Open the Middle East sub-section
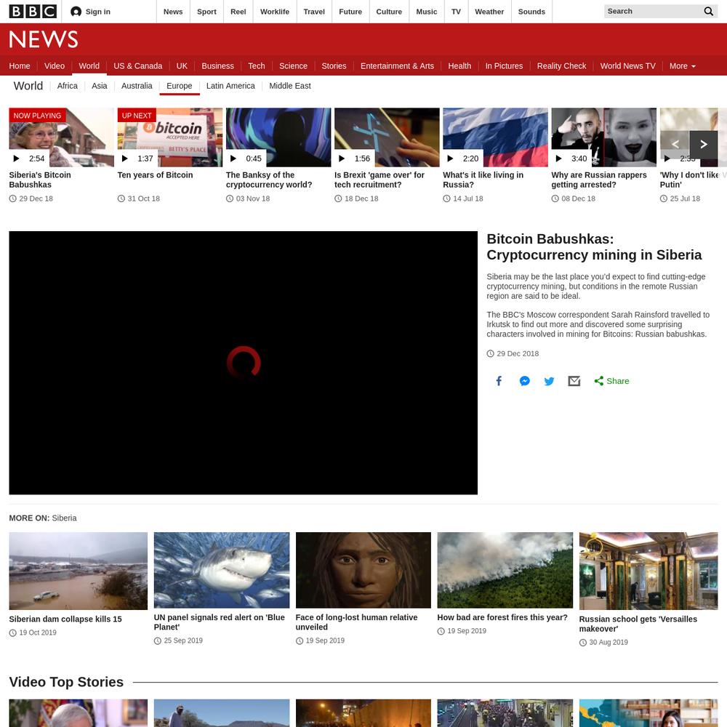The width and height of the screenshot is (727, 727). coord(290,86)
